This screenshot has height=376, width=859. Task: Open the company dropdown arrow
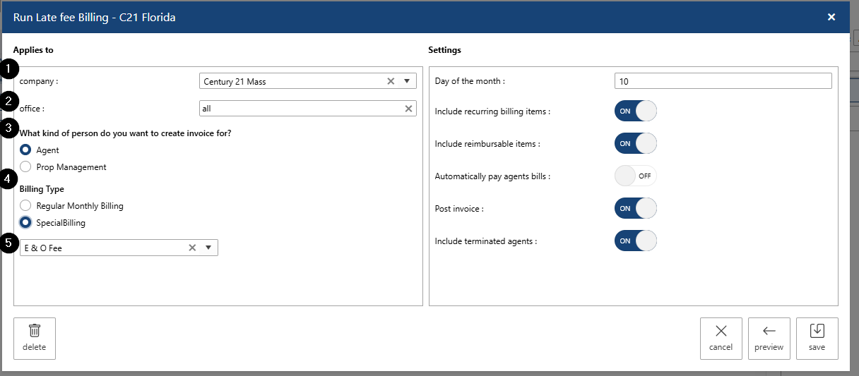point(407,81)
